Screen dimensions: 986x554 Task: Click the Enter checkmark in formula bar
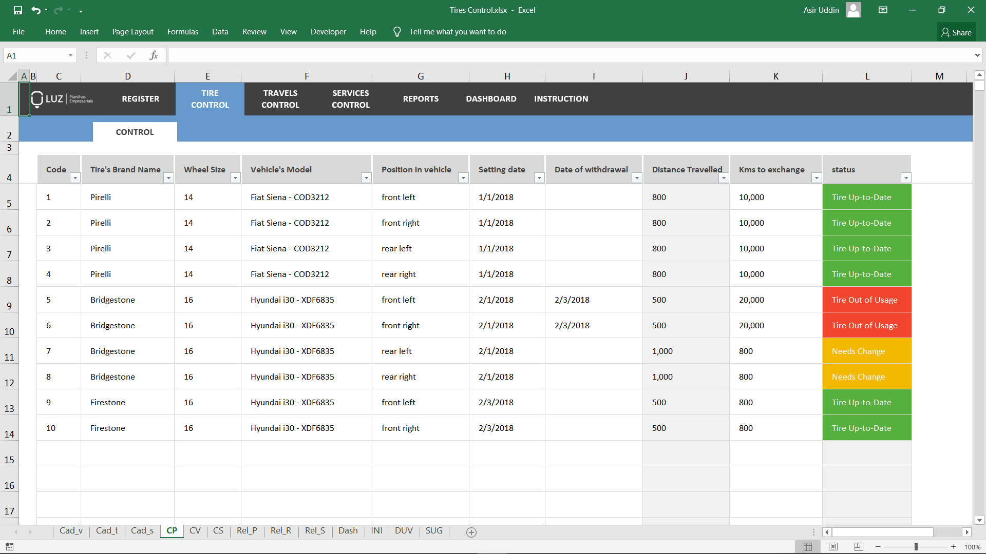coord(131,55)
